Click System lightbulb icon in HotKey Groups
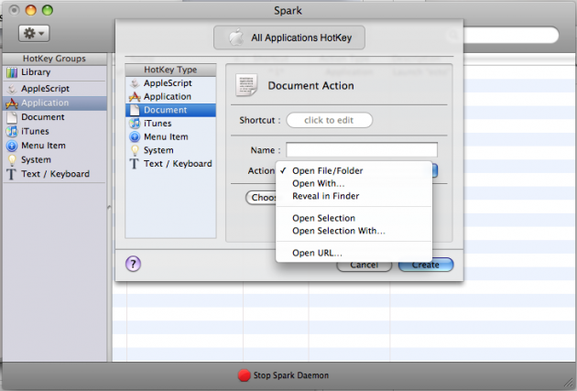 tap(12, 160)
